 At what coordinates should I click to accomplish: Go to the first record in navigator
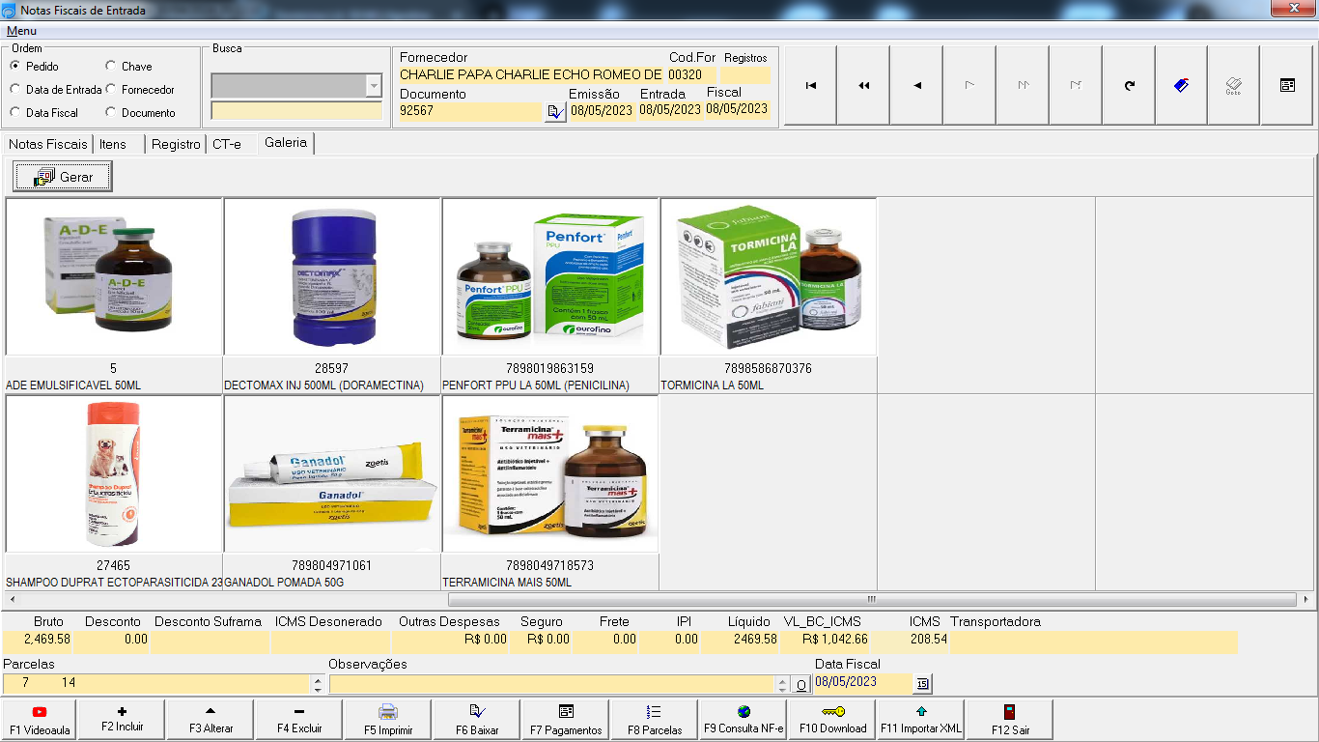pos(811,86)
